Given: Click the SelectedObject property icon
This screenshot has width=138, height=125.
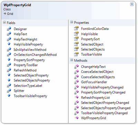Looking at the screenshot, I should tap(76, 44).
